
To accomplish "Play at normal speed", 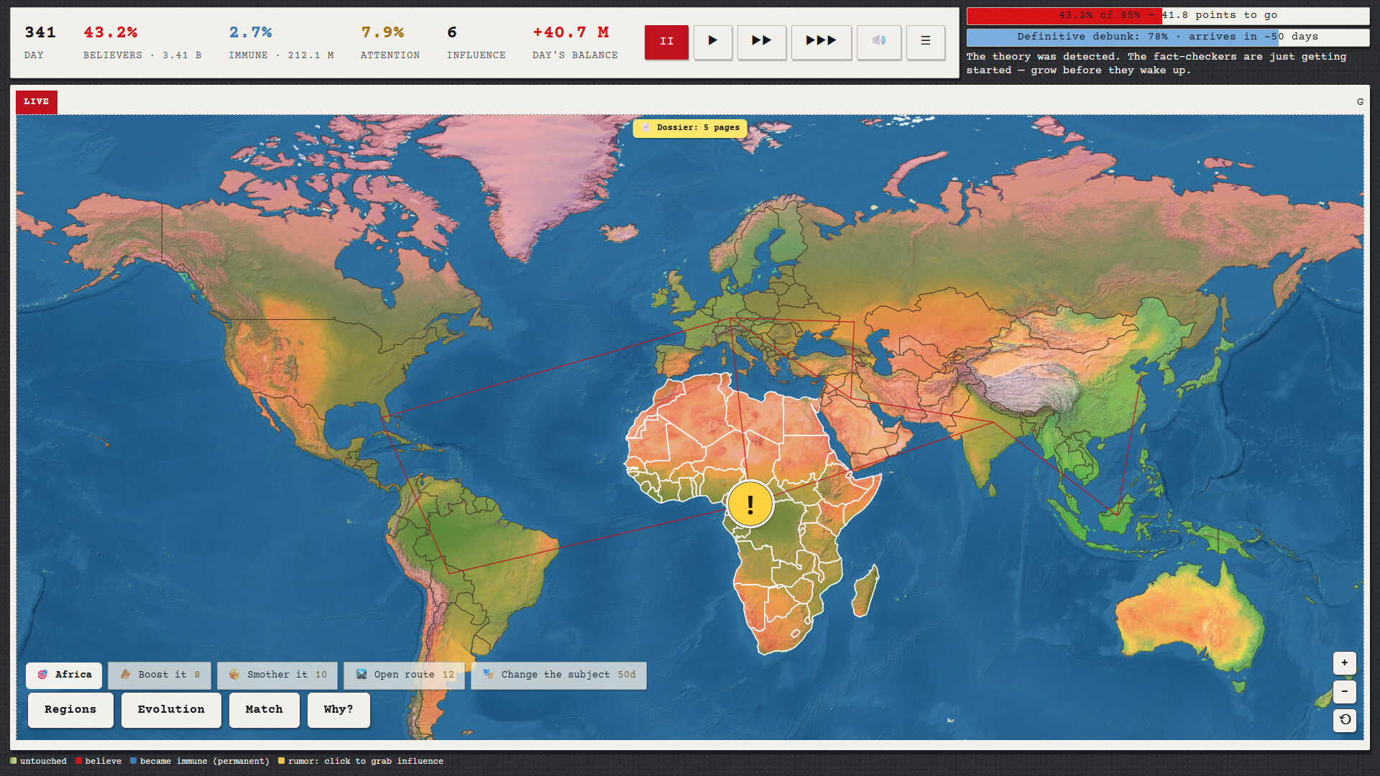I will pos(712,42).
